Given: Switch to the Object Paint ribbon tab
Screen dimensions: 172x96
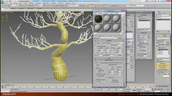Looking at the screenshot, I should tap(30, 8).
